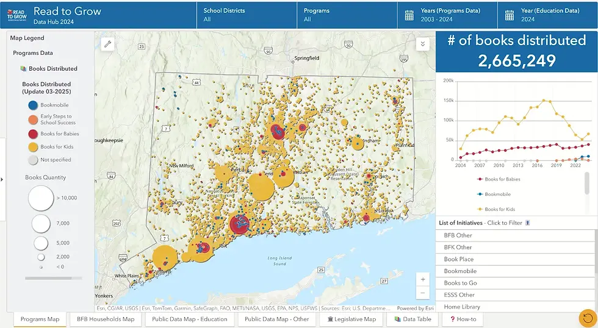Open the map tools wrench icon
The image size is (598, 328).
tap(108, 45)
